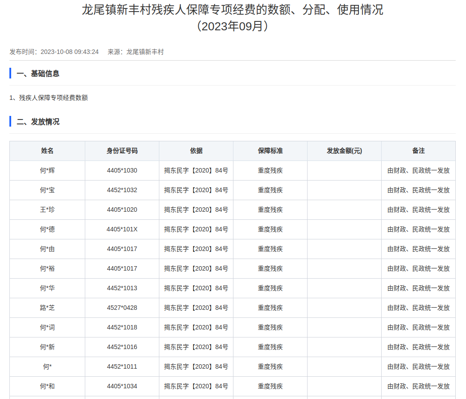Select the name cell 何*由
The width and height of the screenshot is (466, 399).
click(x=47, y=249)
